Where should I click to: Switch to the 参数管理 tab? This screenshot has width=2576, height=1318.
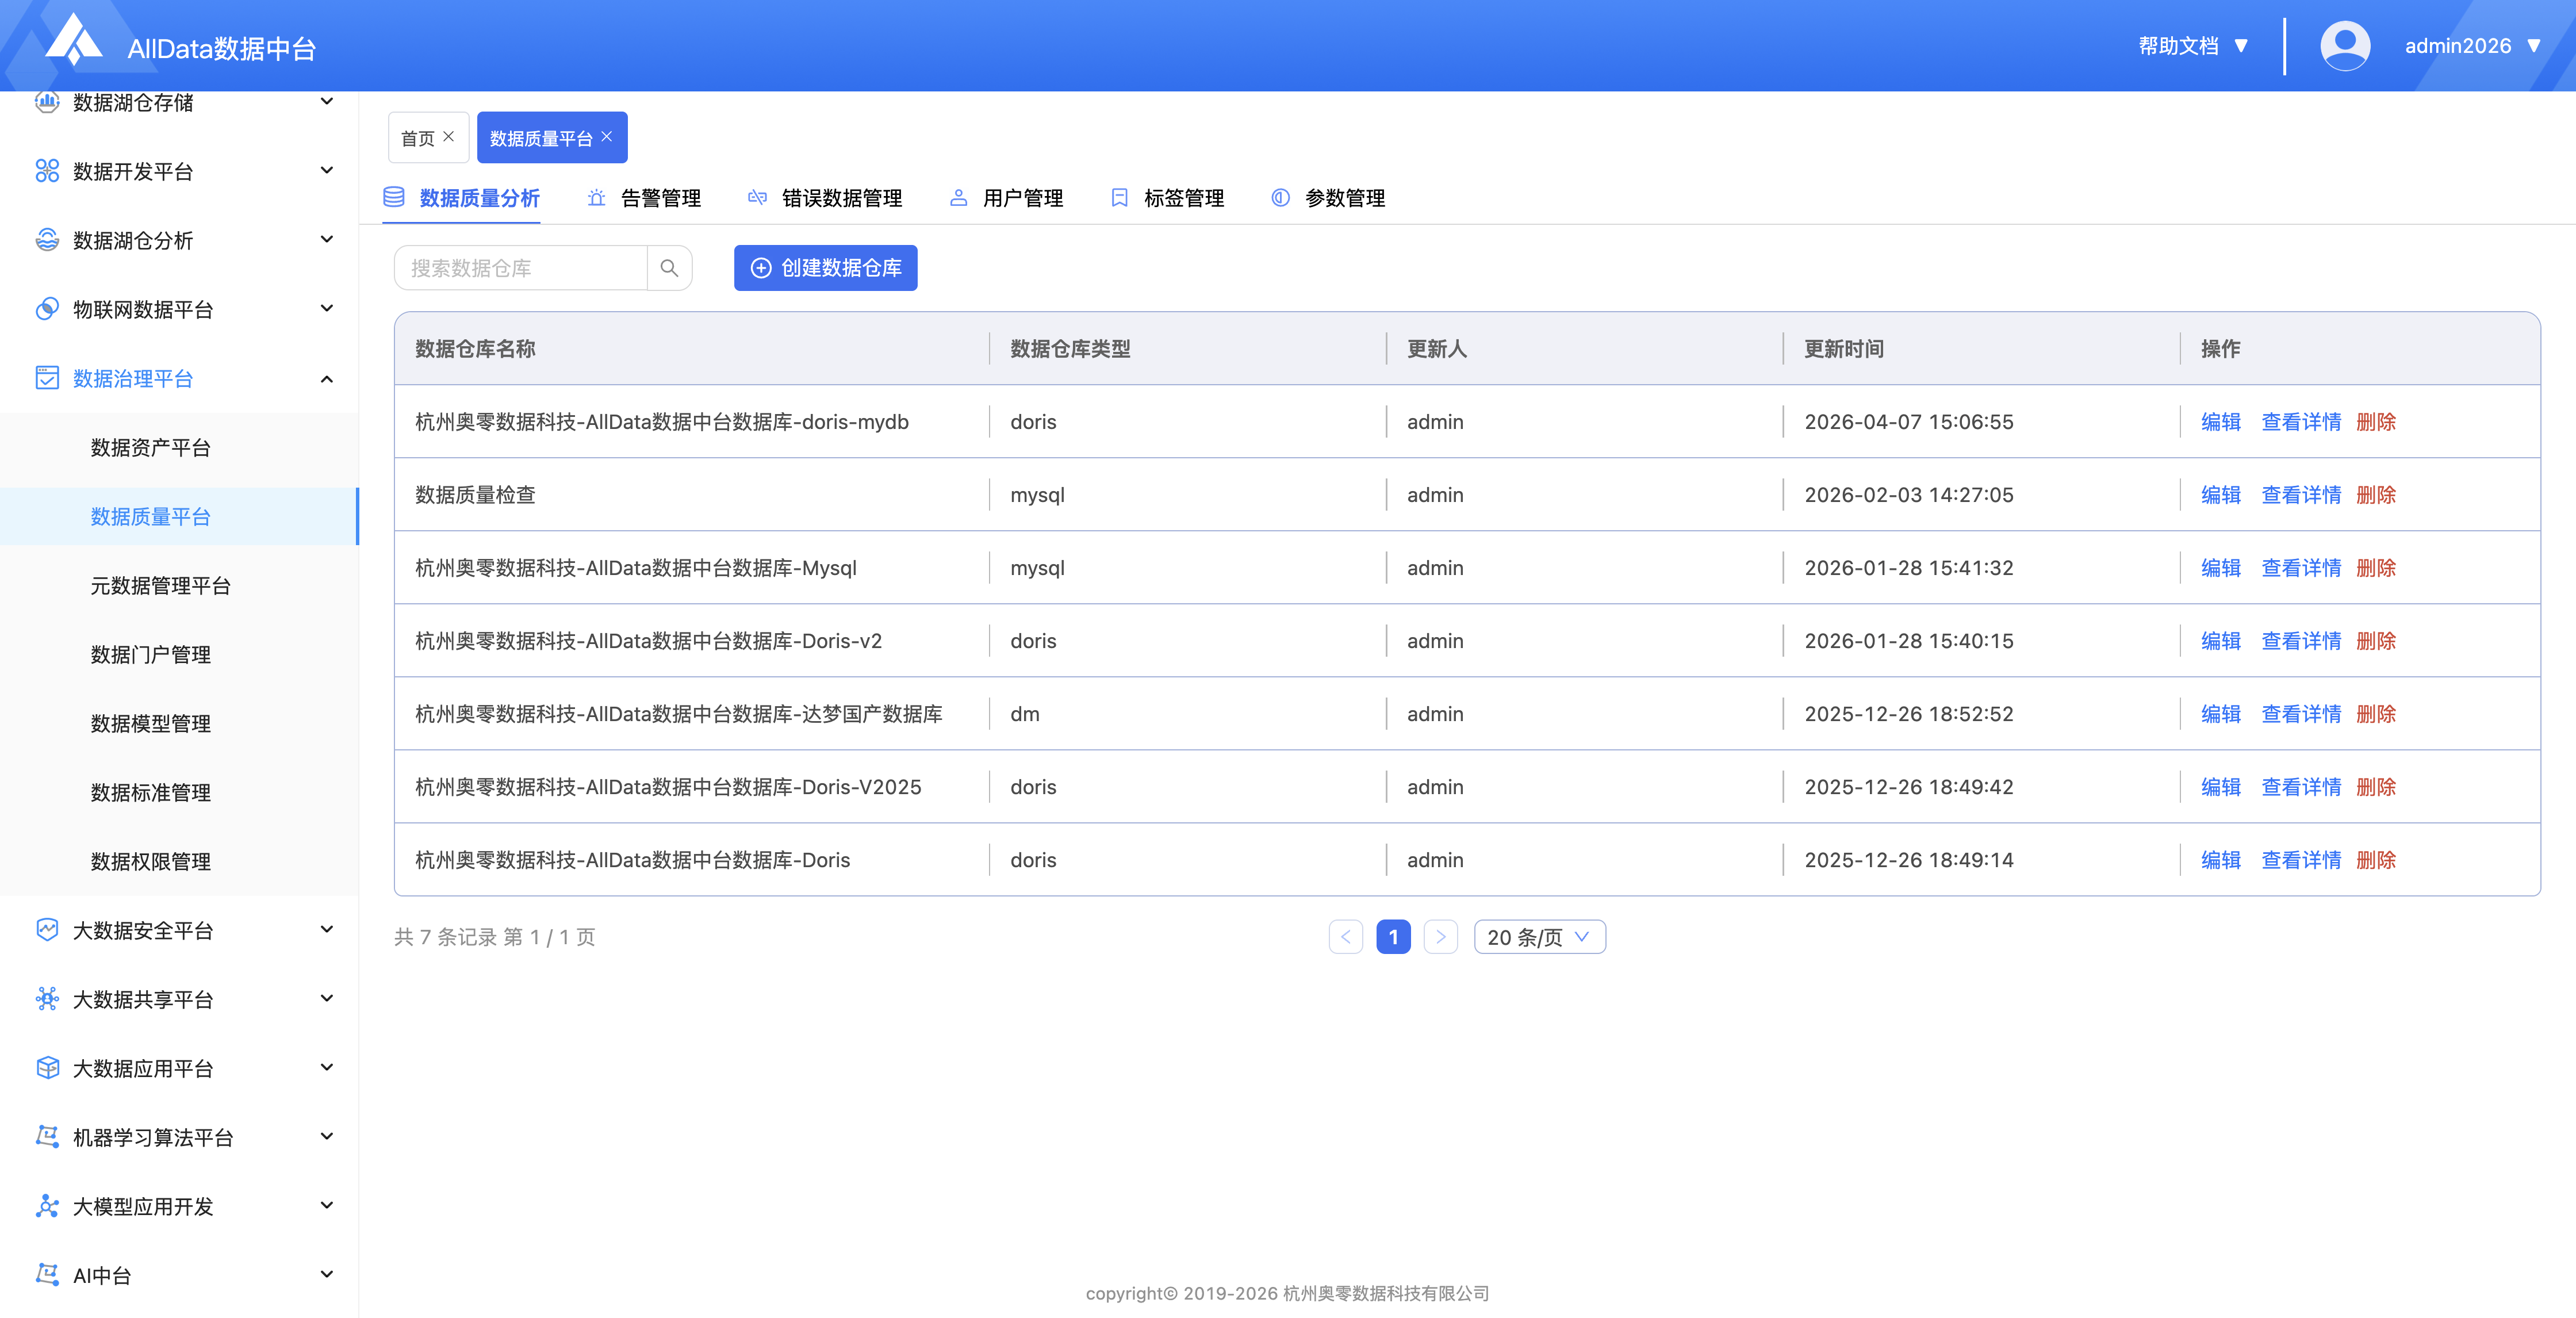(1328, 198)
